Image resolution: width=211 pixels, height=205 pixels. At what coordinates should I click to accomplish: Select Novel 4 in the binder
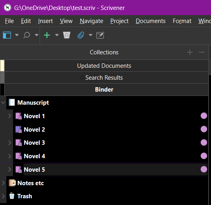point(34,156)
